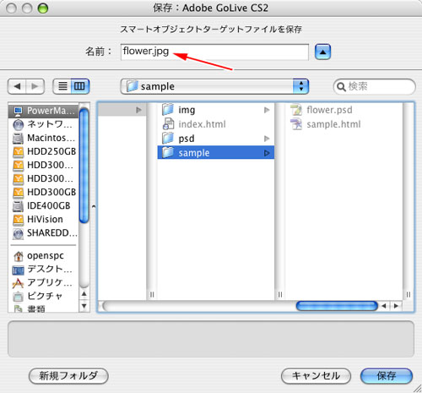Go to openspc home folder
Viewport: 422px width, 393px height.
(x=44, y=255)
